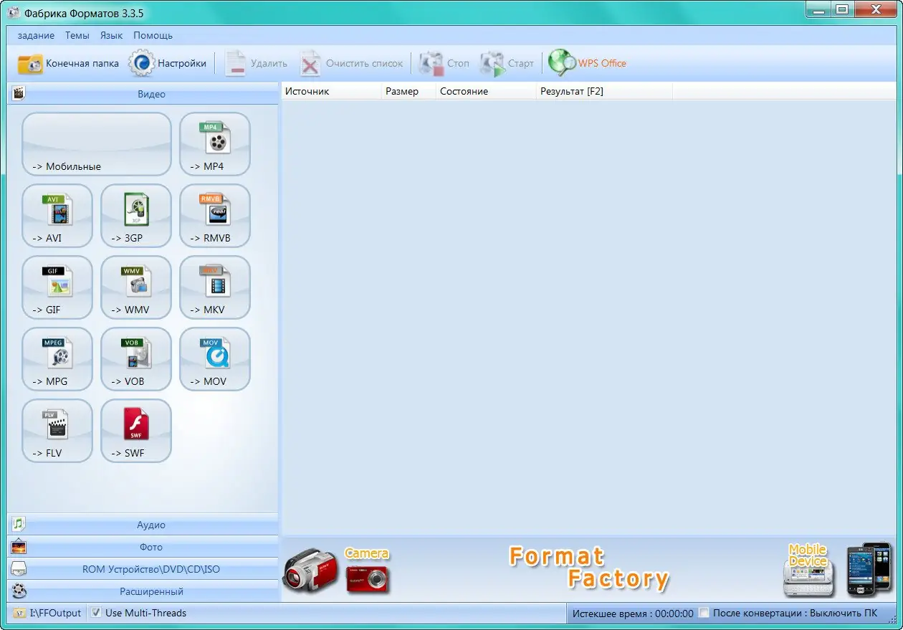Open Настройки settings

point(168,63)
